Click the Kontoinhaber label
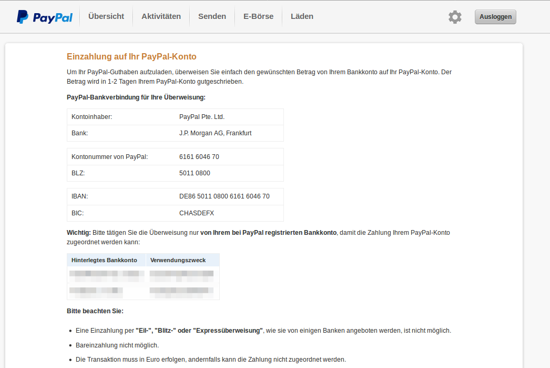The width and height of the screenshot is (550, 368). [x=92, y=117]
